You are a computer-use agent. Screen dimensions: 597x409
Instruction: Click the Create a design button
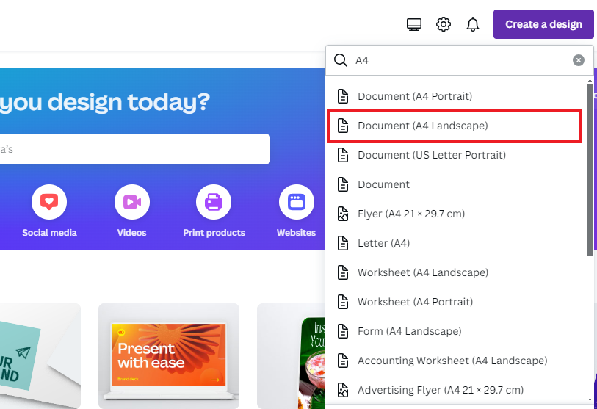pyautogui.click(x=543, y=24)
